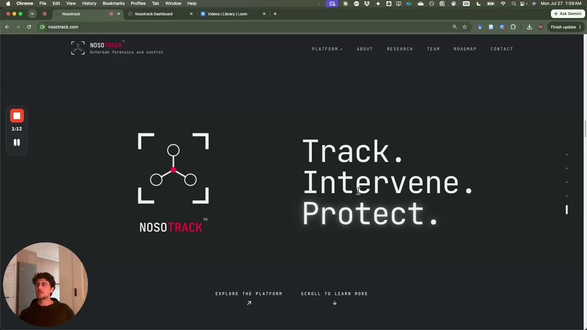
Task: Open the Chrome profile avatar
Action: tap(540, 27)
